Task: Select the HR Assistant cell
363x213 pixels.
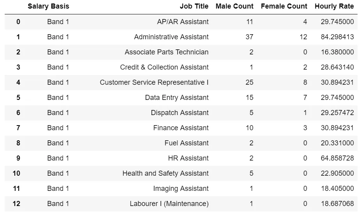Action: click(x=188, y=158)
